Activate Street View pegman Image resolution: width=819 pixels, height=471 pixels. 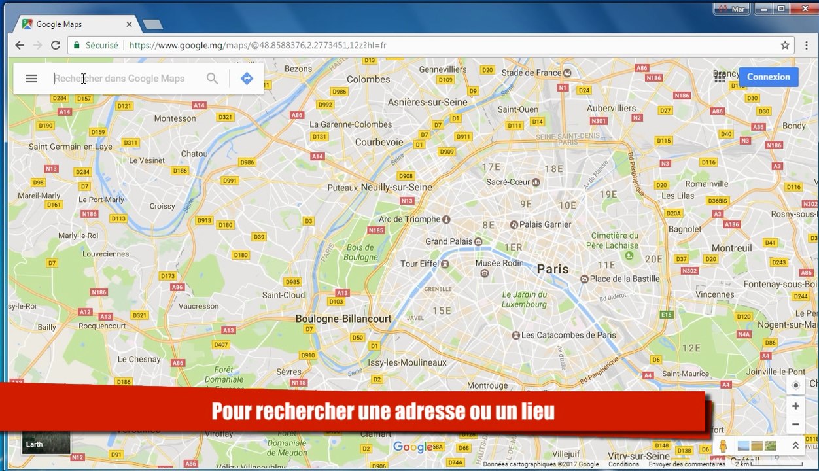(x=723, y=446)
